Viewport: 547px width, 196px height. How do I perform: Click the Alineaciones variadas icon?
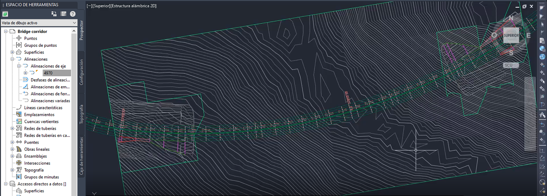click(x=25, y=101)
